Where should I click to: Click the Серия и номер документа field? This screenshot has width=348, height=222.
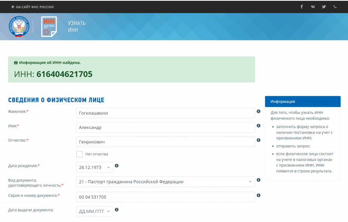click(x=165, y=197)
